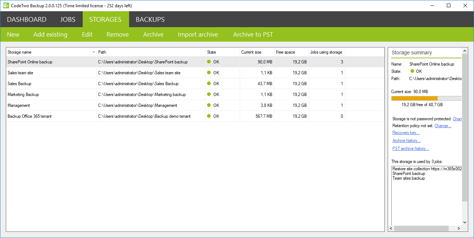Minimize the CodeTwo Backup window
The image size is (474, 238).
[x=432, y=5]
